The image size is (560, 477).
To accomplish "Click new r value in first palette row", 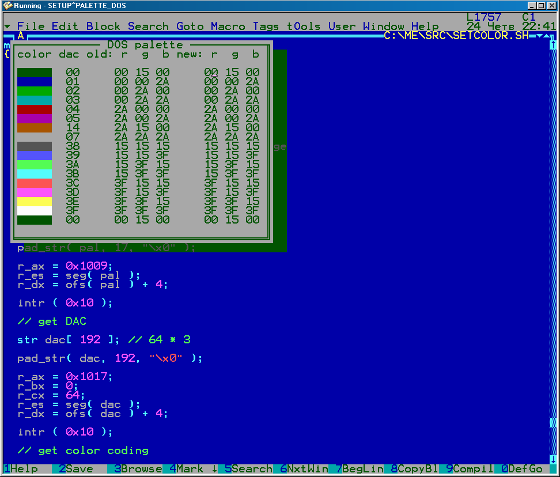I will coord(211,73).
